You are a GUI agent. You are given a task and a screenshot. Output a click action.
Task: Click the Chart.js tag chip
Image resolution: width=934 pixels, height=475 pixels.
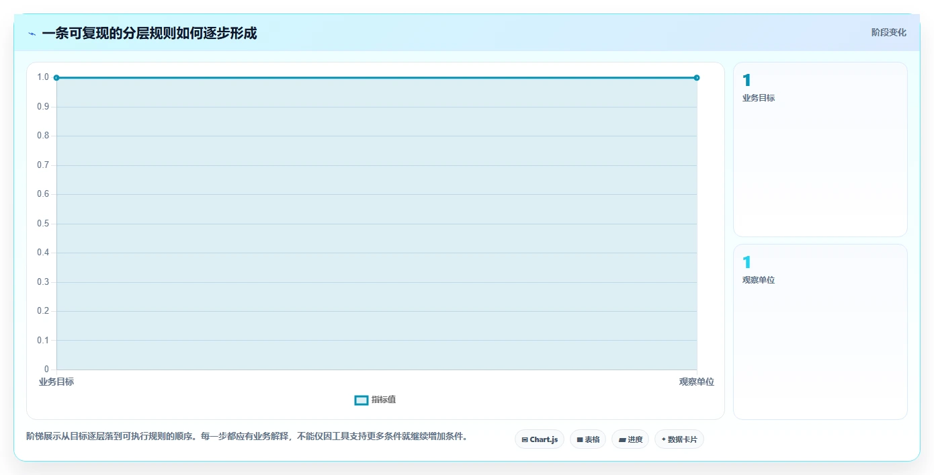(540, 439)
